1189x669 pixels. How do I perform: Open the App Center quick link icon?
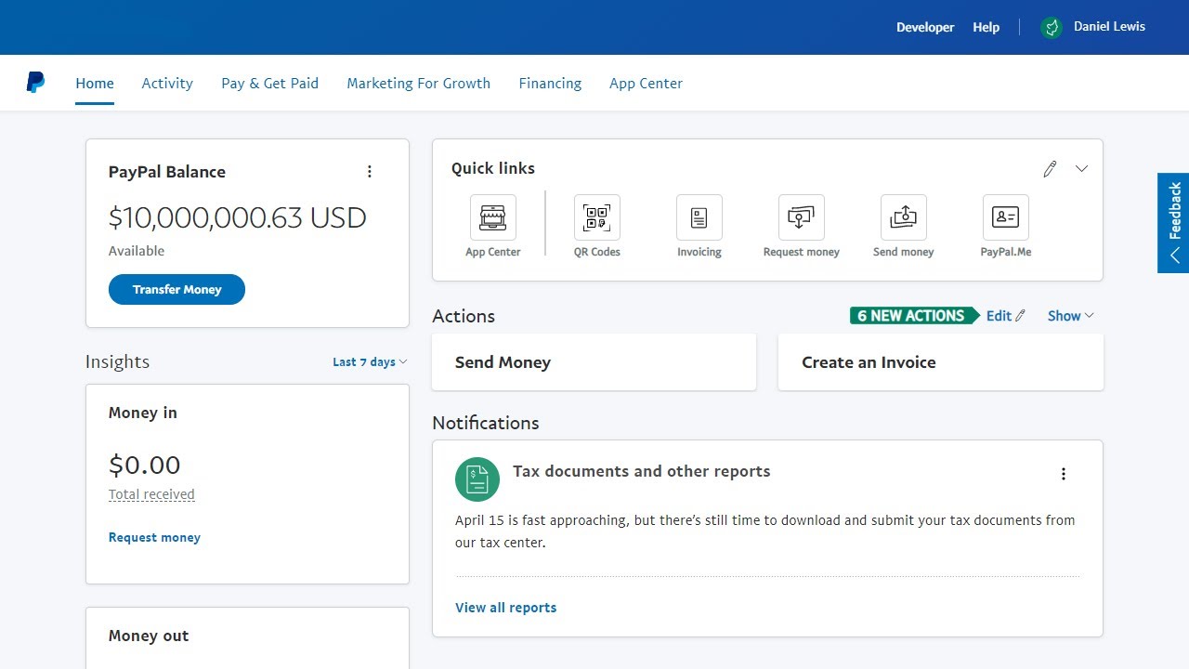(493, 217)
